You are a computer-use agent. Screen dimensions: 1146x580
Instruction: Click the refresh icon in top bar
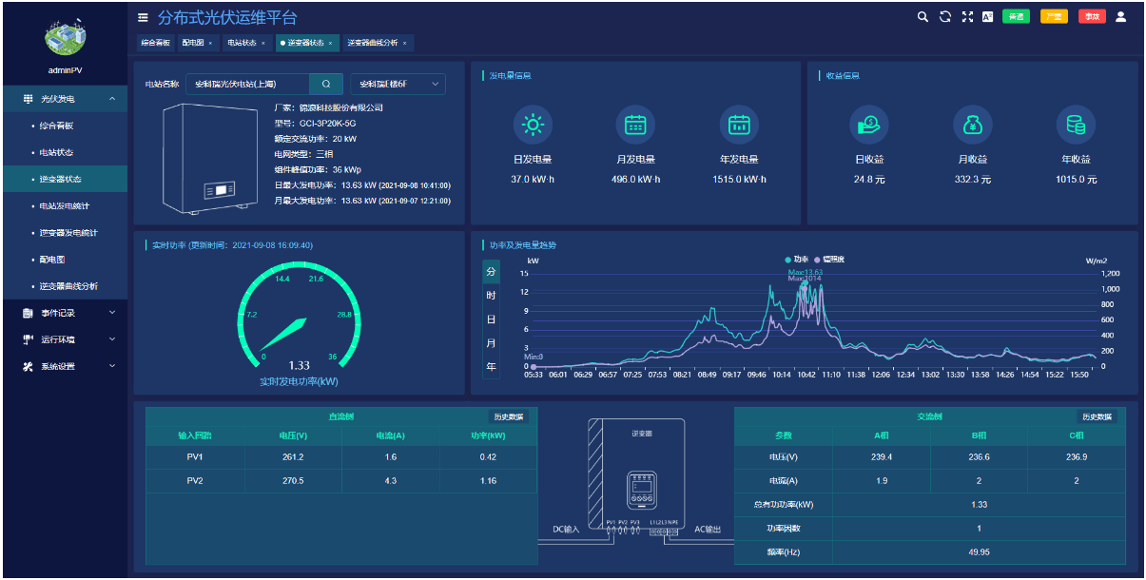944,16
